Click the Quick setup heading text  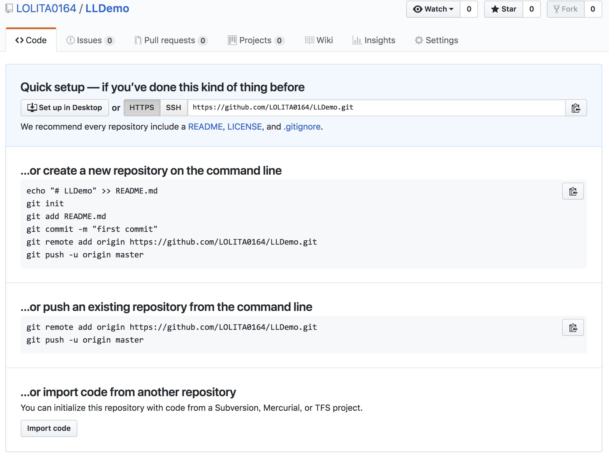pos(163,87)
